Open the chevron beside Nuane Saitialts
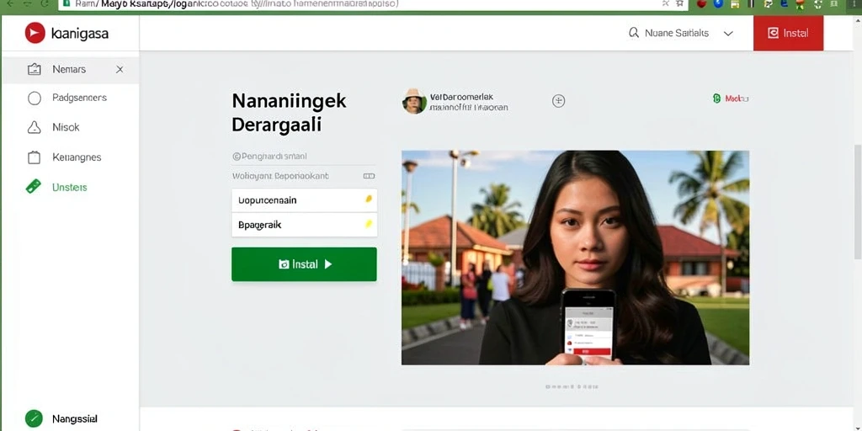This screenshot has width=862, height=431. coord(728,34)
